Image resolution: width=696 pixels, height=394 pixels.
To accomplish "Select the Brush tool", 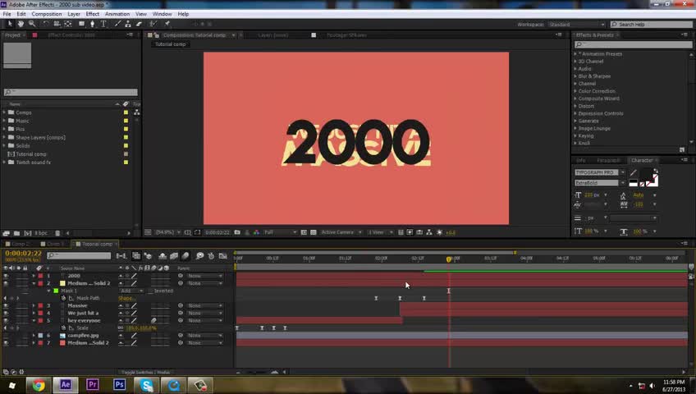I will [117, 24].
